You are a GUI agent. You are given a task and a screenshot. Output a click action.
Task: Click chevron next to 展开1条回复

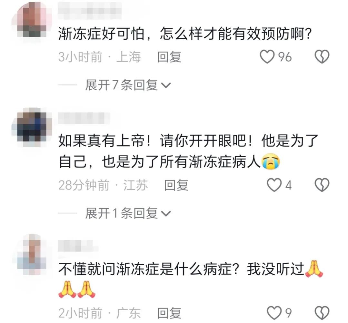[166, 214]
